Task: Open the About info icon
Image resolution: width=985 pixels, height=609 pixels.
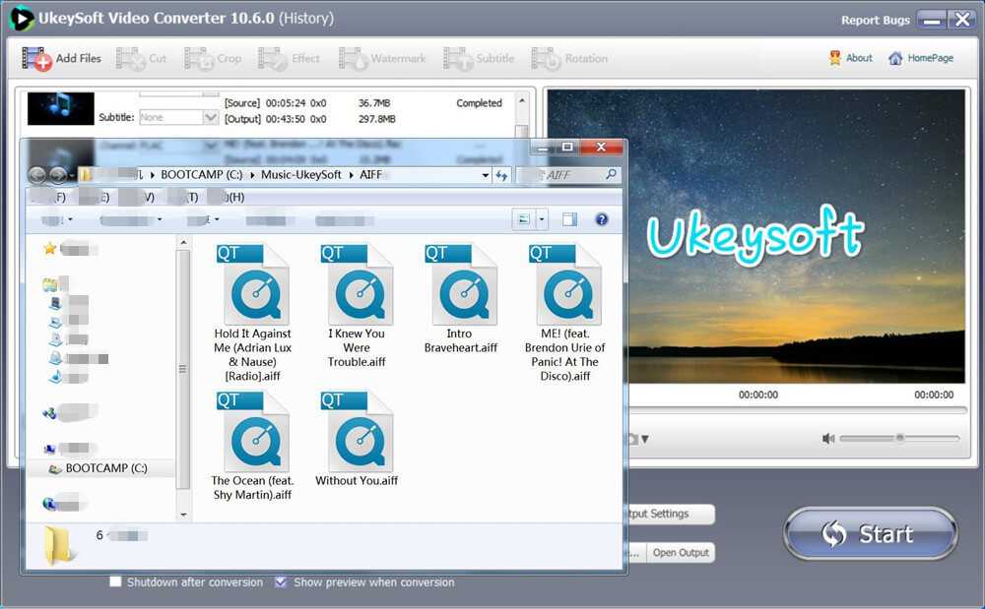Action: (x=835, y=58)
